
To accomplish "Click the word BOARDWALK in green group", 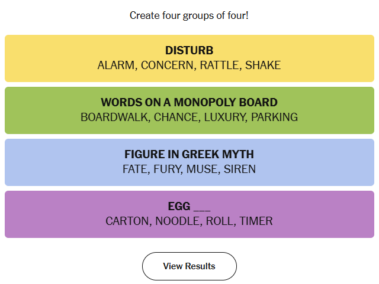I will pyautogui.click(x=114, y=117).
